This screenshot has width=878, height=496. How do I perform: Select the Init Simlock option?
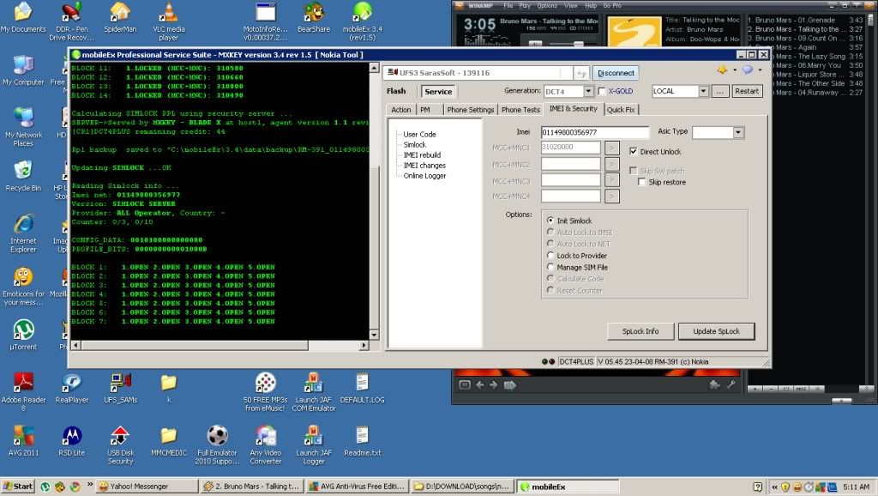coord(550,221)
